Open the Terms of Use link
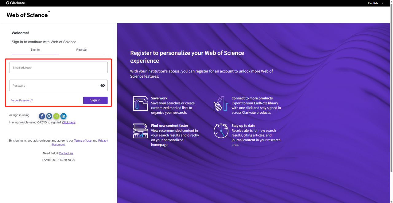Viewport: 393px width, 203px height. click(83, 141)
